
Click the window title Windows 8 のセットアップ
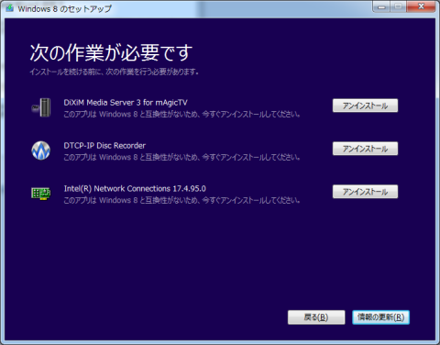[x=65, y=9]
